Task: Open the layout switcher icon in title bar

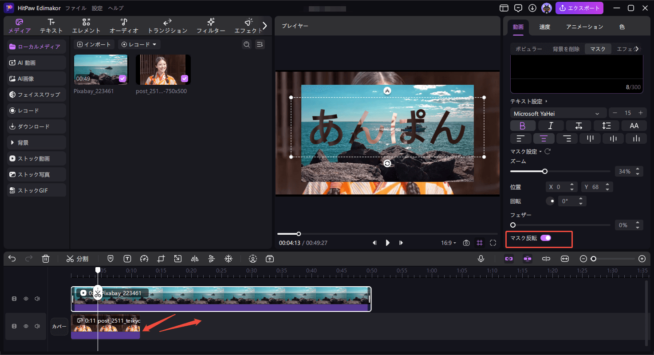Action: pyautogui.click(x=504, y=8)
